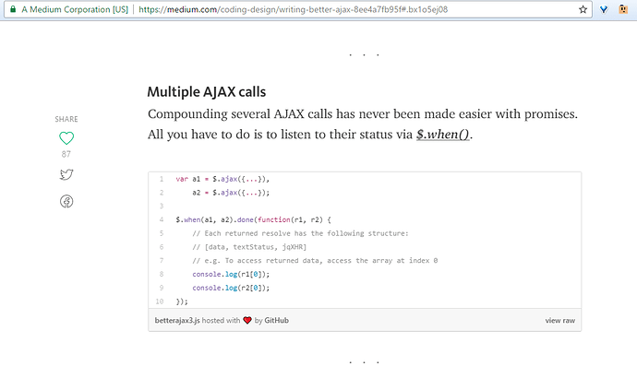Click the 87 recommendations count
The height and width of the screenshot is (378, 637).
pos(66,154)
